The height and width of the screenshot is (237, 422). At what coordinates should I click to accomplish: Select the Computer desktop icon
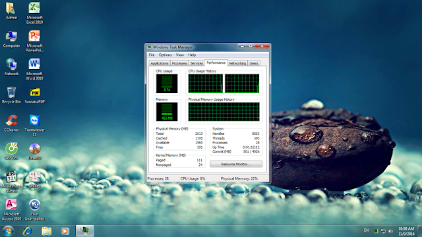(x=11, y=39)
